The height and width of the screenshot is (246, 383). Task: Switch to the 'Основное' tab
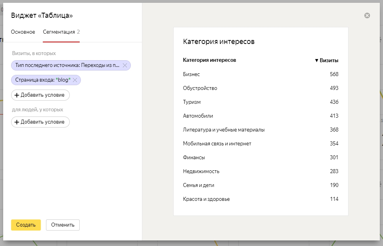coord(23,32)
